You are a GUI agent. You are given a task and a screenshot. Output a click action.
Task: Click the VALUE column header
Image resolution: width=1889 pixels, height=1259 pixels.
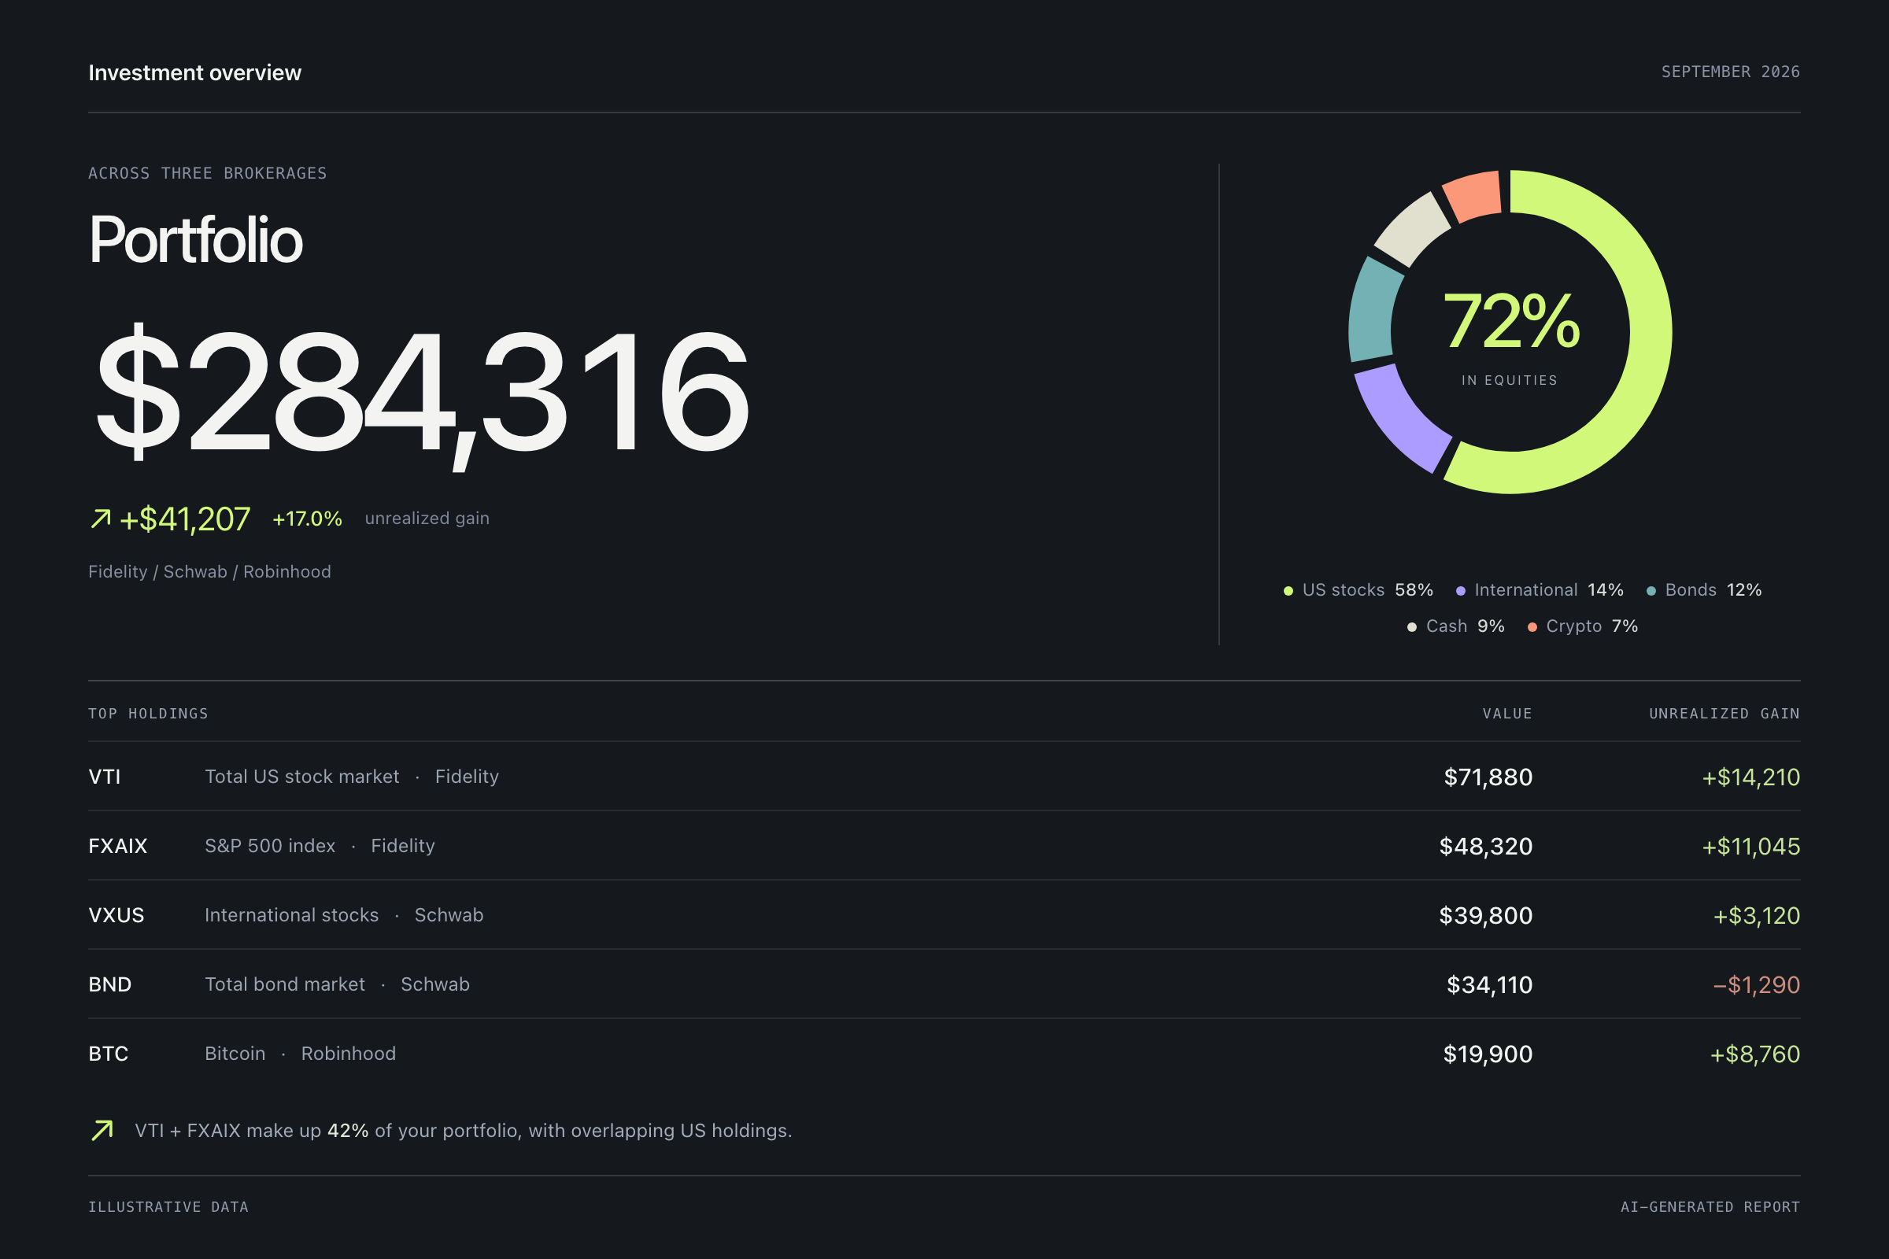click(1507, 714)
